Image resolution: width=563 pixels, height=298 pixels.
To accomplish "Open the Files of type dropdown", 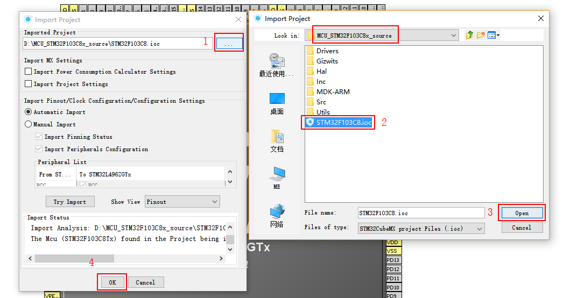I will tap(479, 228).
